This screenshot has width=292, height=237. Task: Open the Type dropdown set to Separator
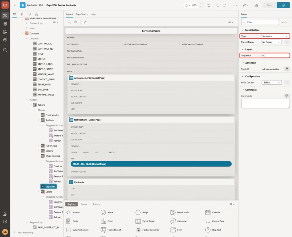275,36
